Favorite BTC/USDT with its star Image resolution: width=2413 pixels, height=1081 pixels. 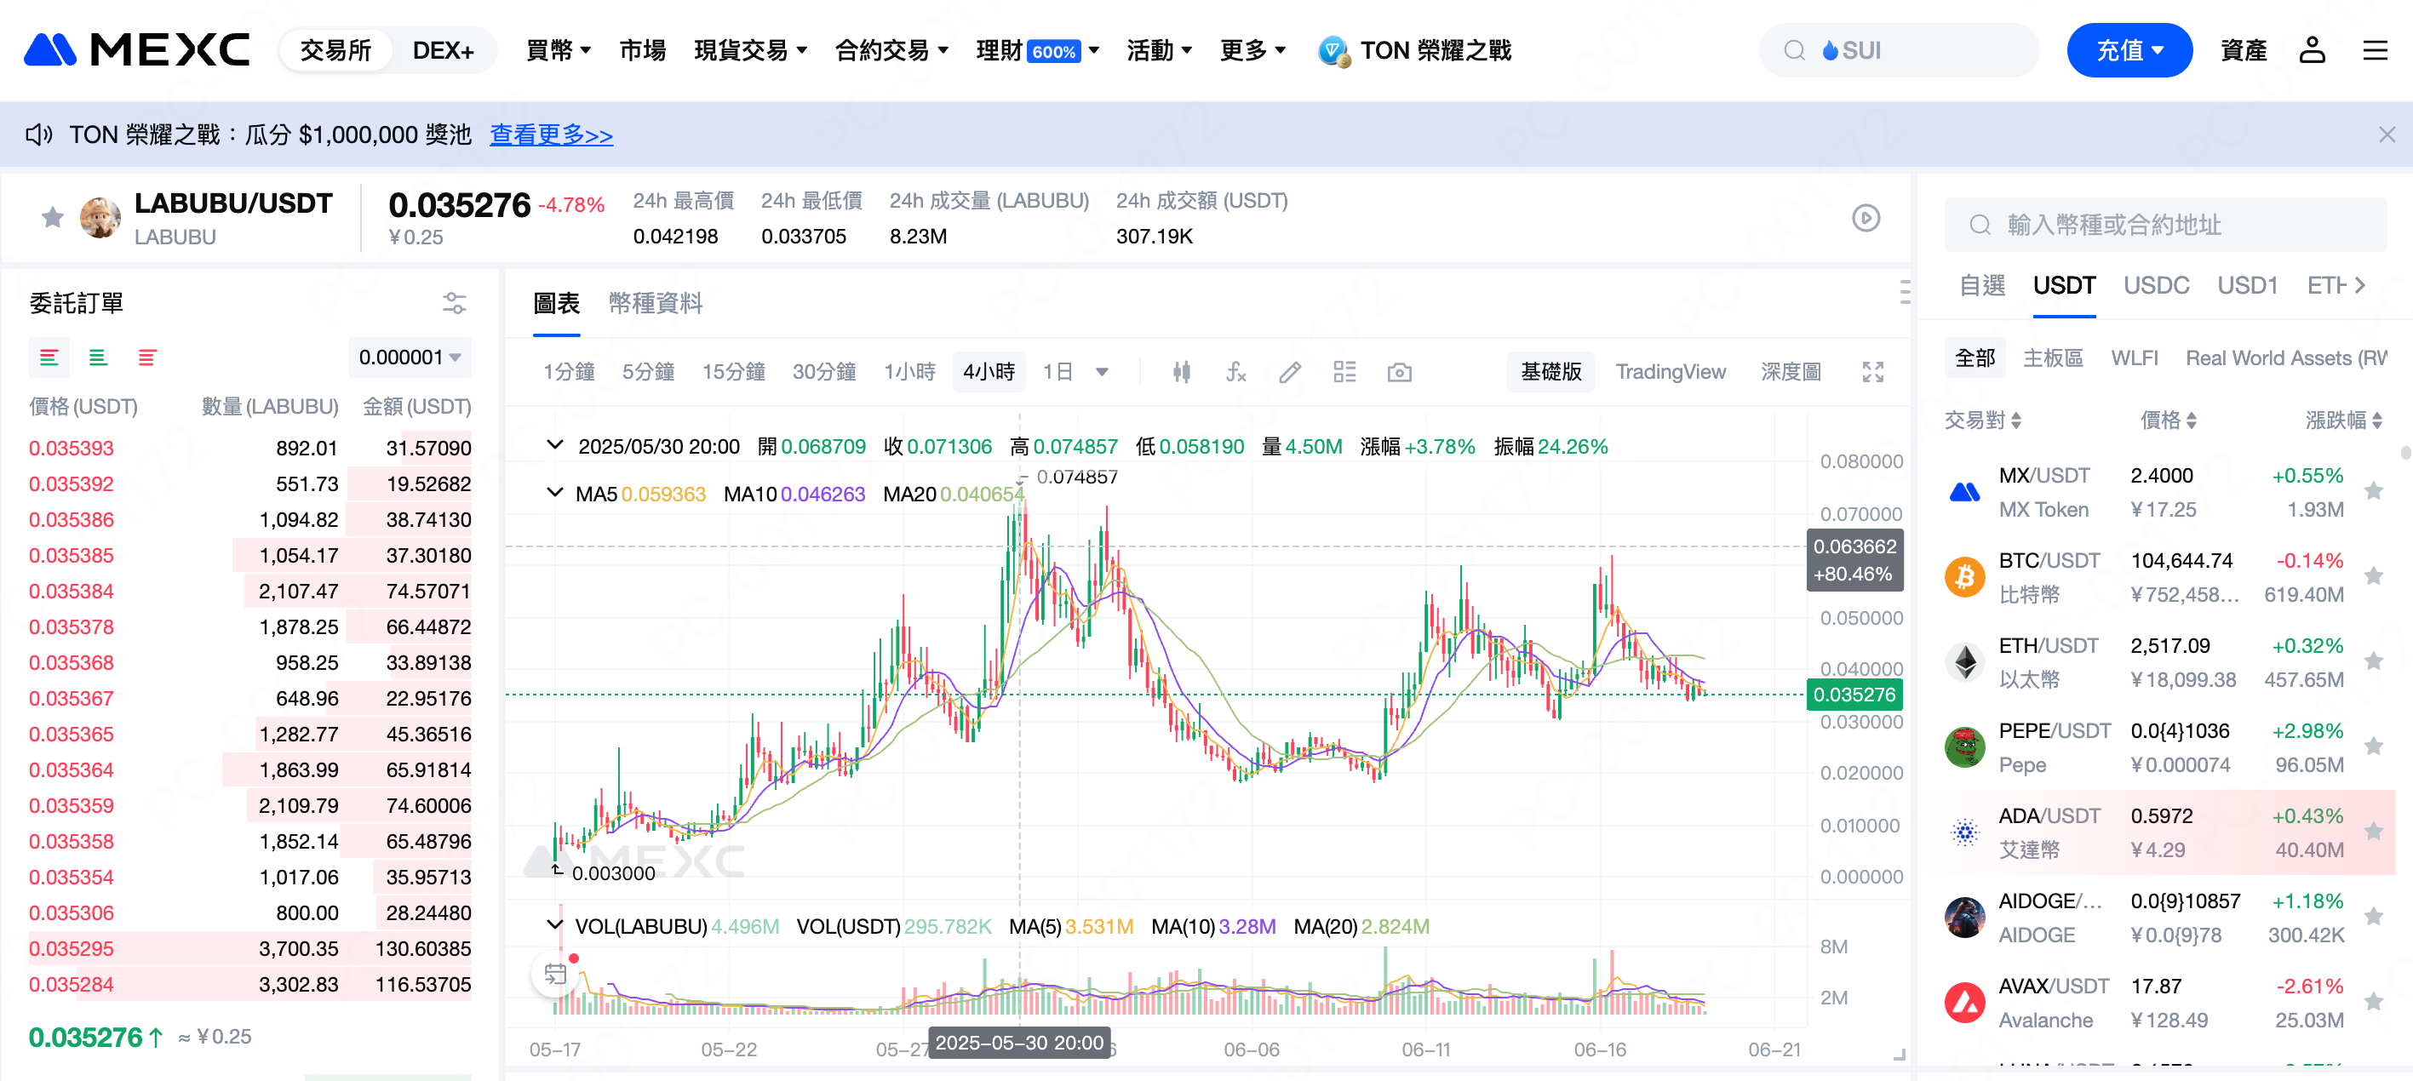2374,576
